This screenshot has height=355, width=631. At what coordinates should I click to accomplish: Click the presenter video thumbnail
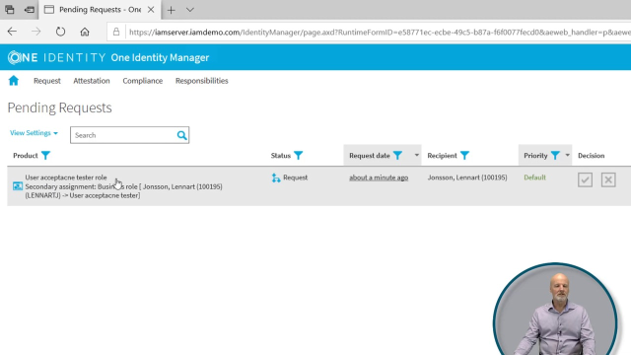(556, 309)
